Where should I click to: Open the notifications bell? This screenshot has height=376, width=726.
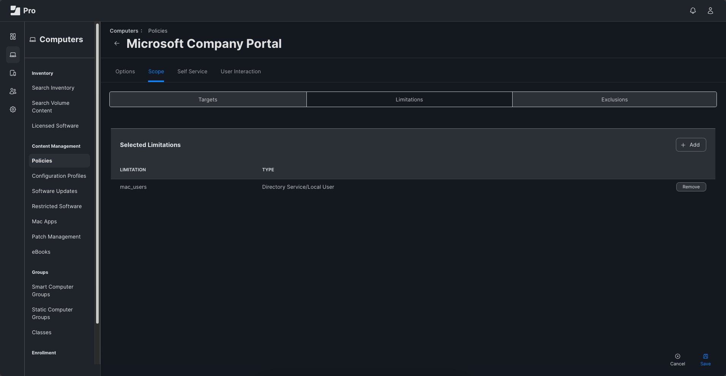coord(693,11)
